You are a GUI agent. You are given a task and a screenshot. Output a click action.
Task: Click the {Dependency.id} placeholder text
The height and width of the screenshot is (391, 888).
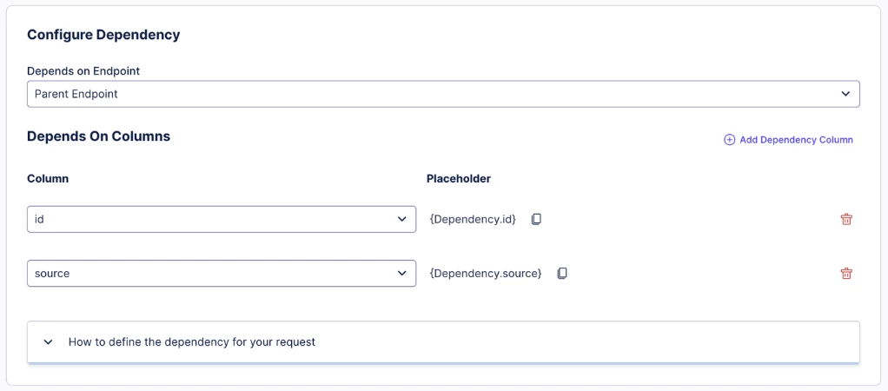[x=473, y=219]
